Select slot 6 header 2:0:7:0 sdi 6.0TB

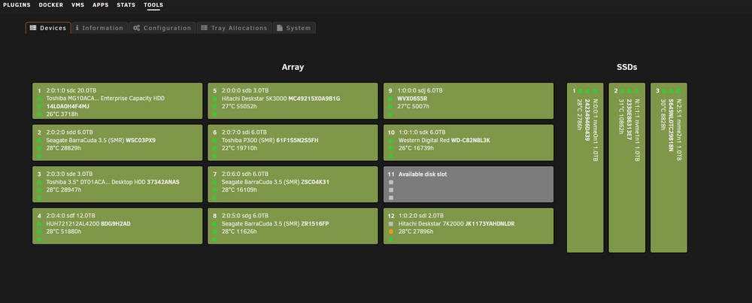coord(244,132)
